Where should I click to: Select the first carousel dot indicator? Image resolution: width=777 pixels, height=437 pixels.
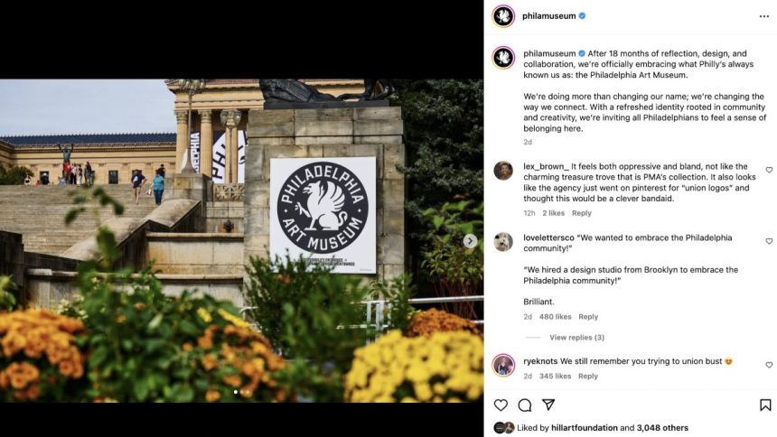pos(236,392)
